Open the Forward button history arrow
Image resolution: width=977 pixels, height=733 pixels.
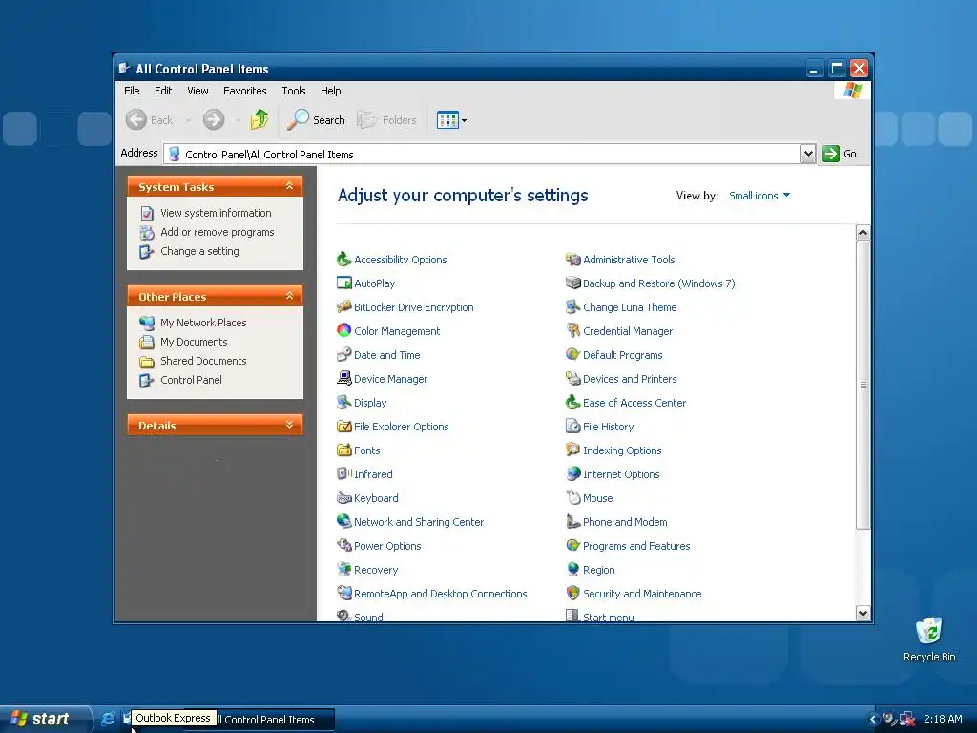238,120
